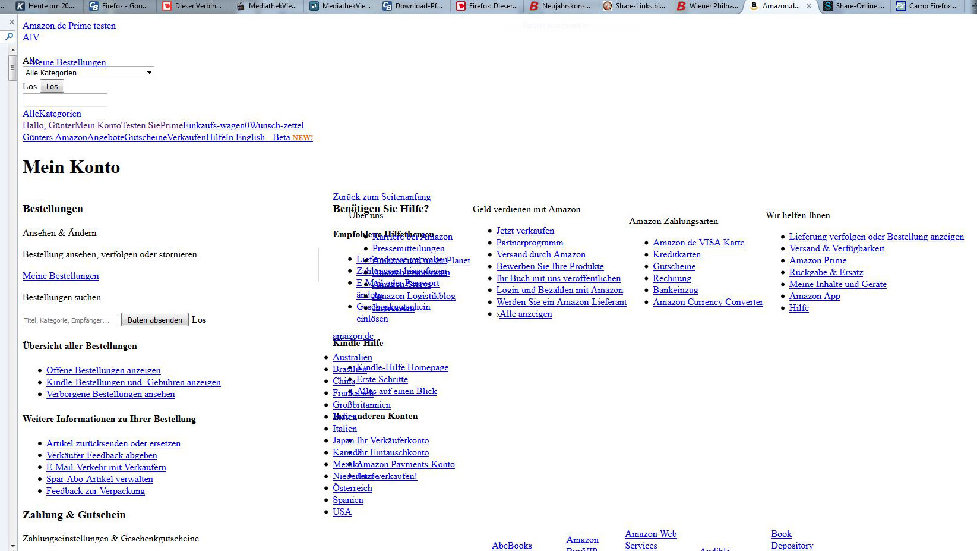Click "Werden Sie ein Amazon-Lieferant"

pyautogui.click(x=561, y=302)
